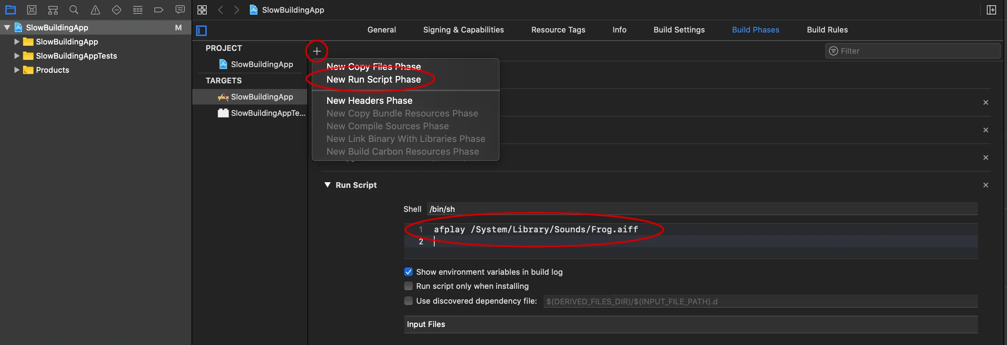Switch to the Build Settings tab
The image size is (1007, 345).
pos(679,30)
